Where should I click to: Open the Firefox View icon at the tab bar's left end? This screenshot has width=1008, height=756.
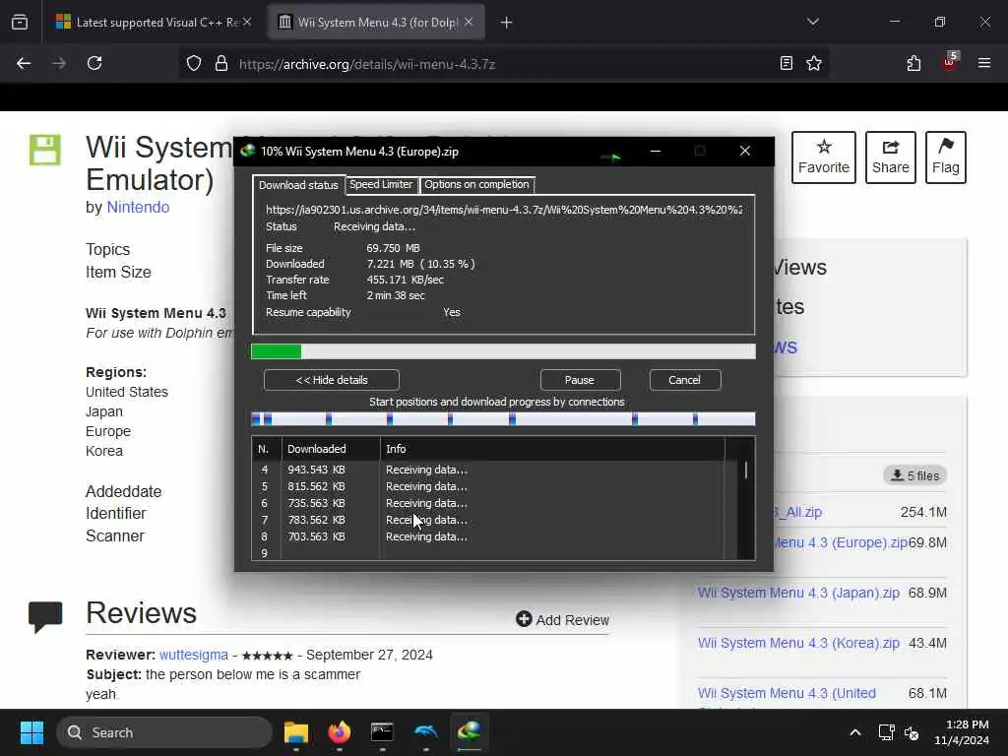pos(20,23)
